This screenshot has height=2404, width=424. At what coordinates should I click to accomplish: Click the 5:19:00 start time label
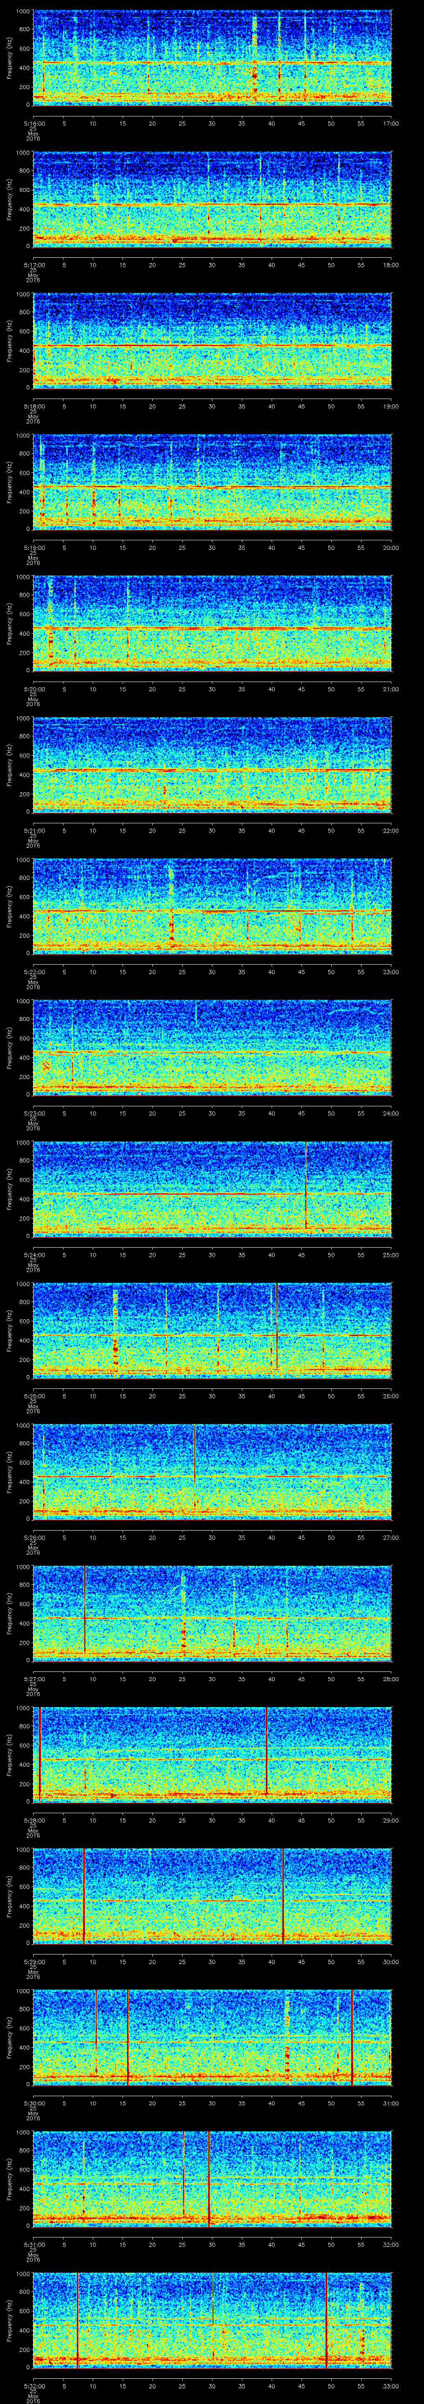click(34, 547)
